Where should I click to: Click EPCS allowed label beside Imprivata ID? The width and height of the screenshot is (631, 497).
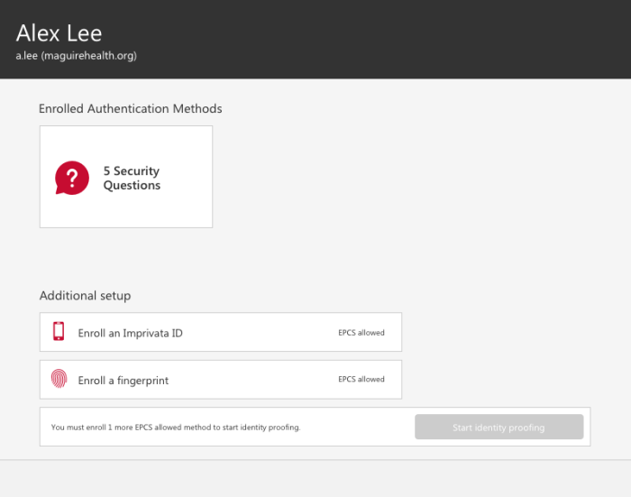point(361,333)
